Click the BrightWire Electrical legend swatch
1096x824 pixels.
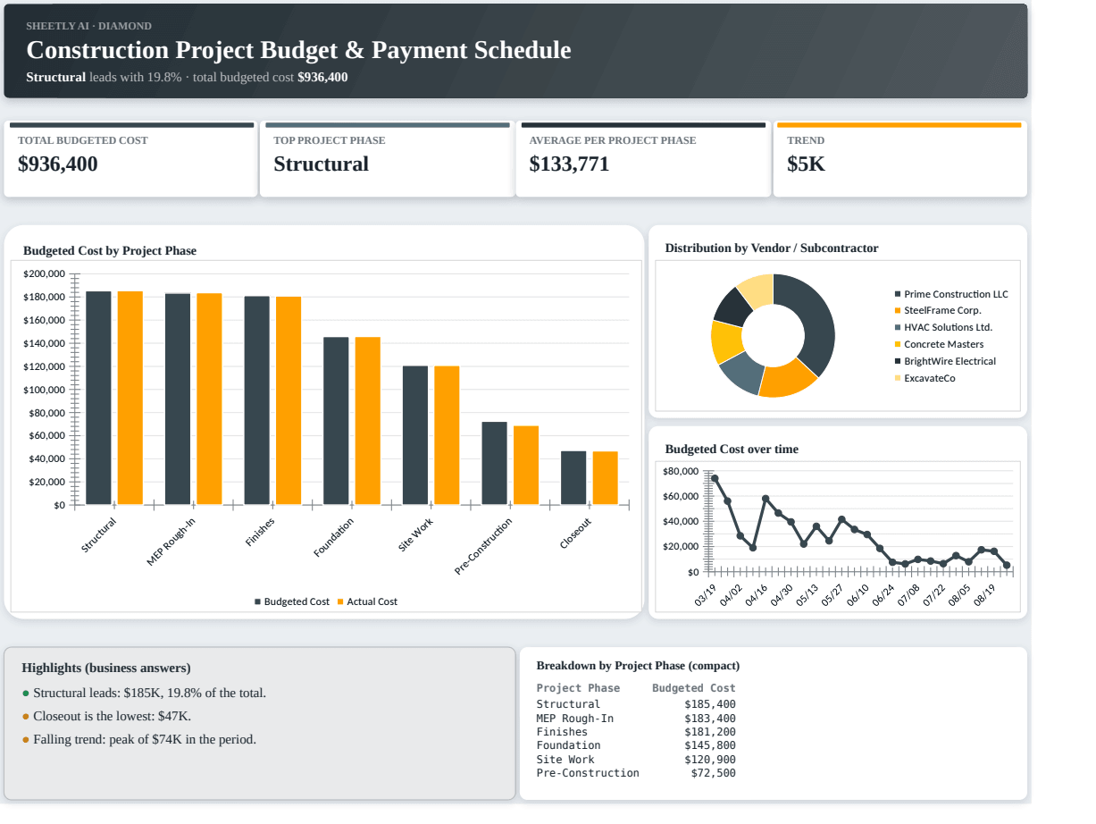[898, 361]
